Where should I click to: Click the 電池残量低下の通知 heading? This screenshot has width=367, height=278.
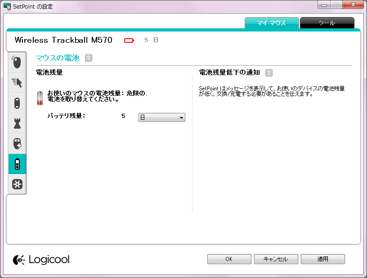(229, 72)
